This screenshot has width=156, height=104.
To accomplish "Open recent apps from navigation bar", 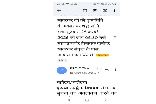I will 68,100.
